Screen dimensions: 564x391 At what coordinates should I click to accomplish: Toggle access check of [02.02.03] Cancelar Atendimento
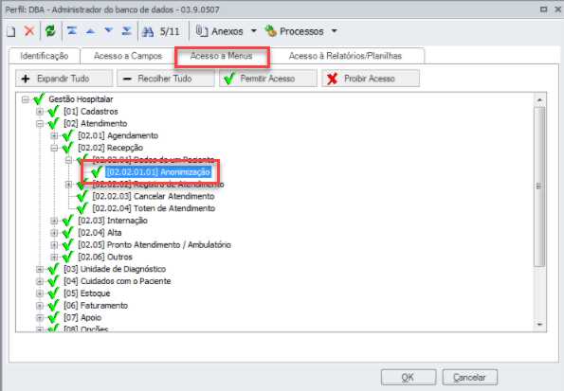coord(82,196)
